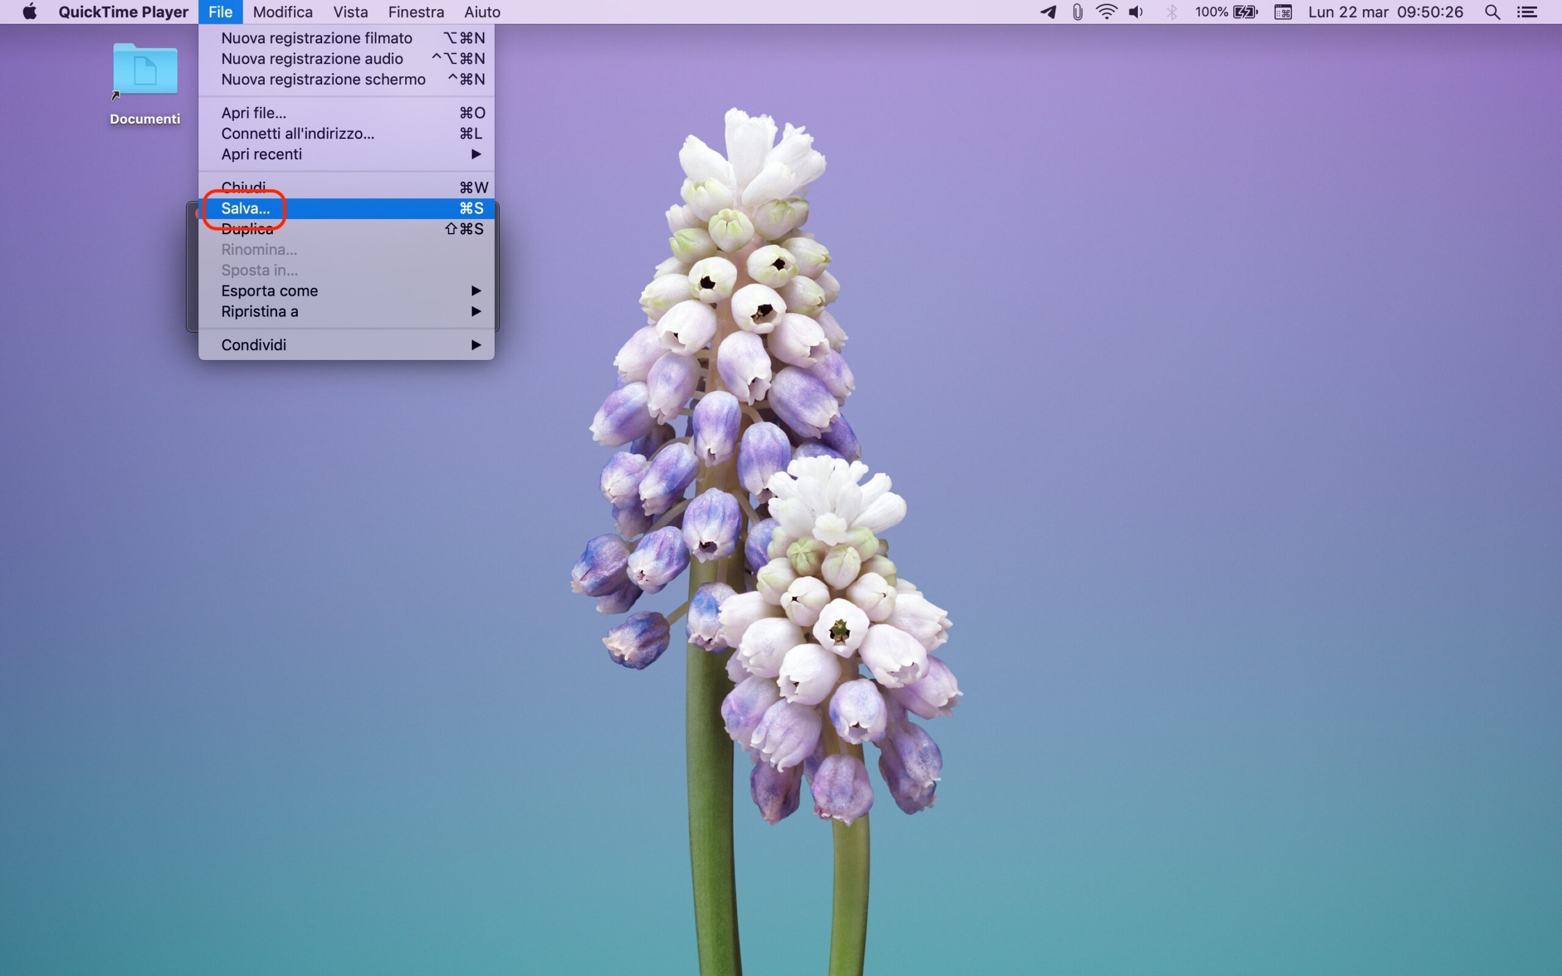Choose Salva... from File menu
This screenshot has height=976, width=1562.
245,209
